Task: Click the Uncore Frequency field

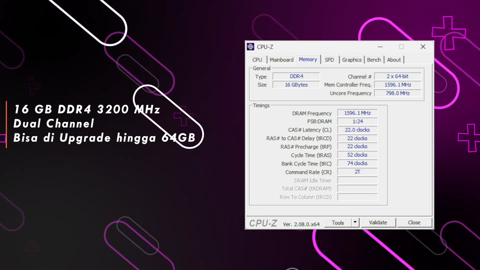Action: click(x=397, y=93)
